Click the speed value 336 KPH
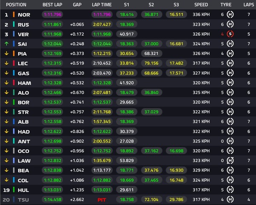 (201, 15)
